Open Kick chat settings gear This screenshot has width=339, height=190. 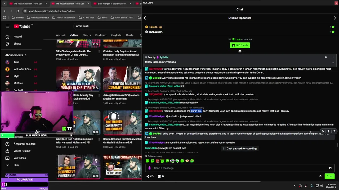pos(320,176)
